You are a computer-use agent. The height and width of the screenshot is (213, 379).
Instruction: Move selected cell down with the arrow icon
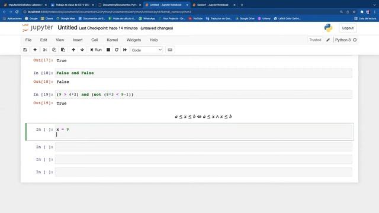(82, 50)
